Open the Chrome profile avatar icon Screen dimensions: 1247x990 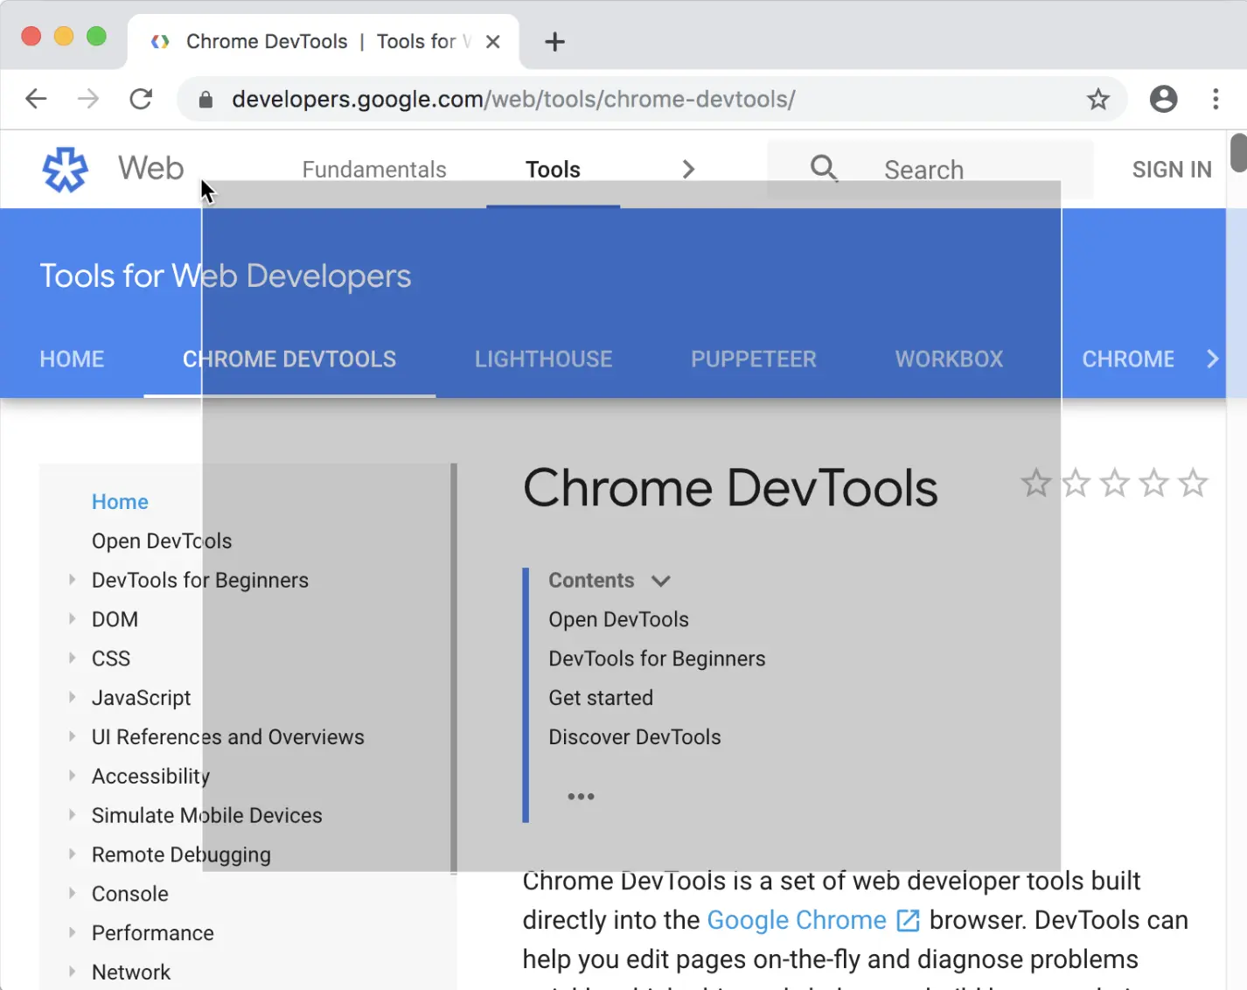(1163, 99)
